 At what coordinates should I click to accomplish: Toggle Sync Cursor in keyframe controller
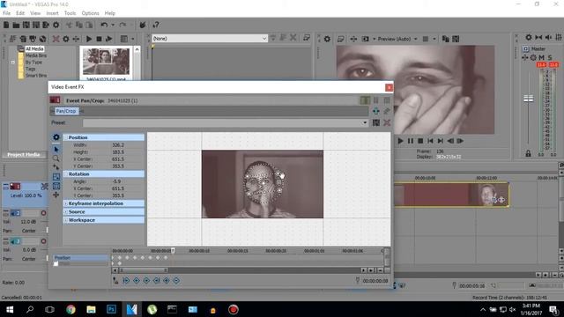pos(115,281)
